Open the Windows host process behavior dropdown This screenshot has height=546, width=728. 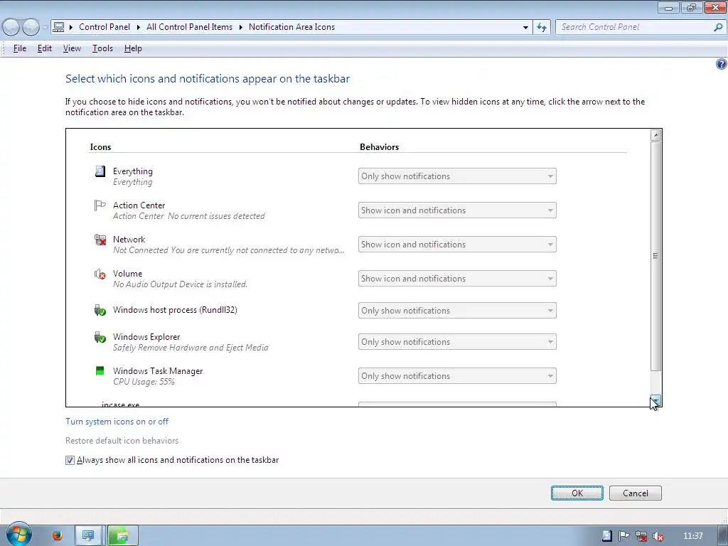[457, 311]
